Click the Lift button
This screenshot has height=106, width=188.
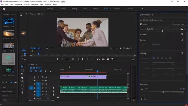pos(98,59)
